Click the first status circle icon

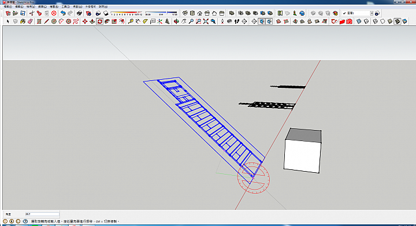pos(5,221)
